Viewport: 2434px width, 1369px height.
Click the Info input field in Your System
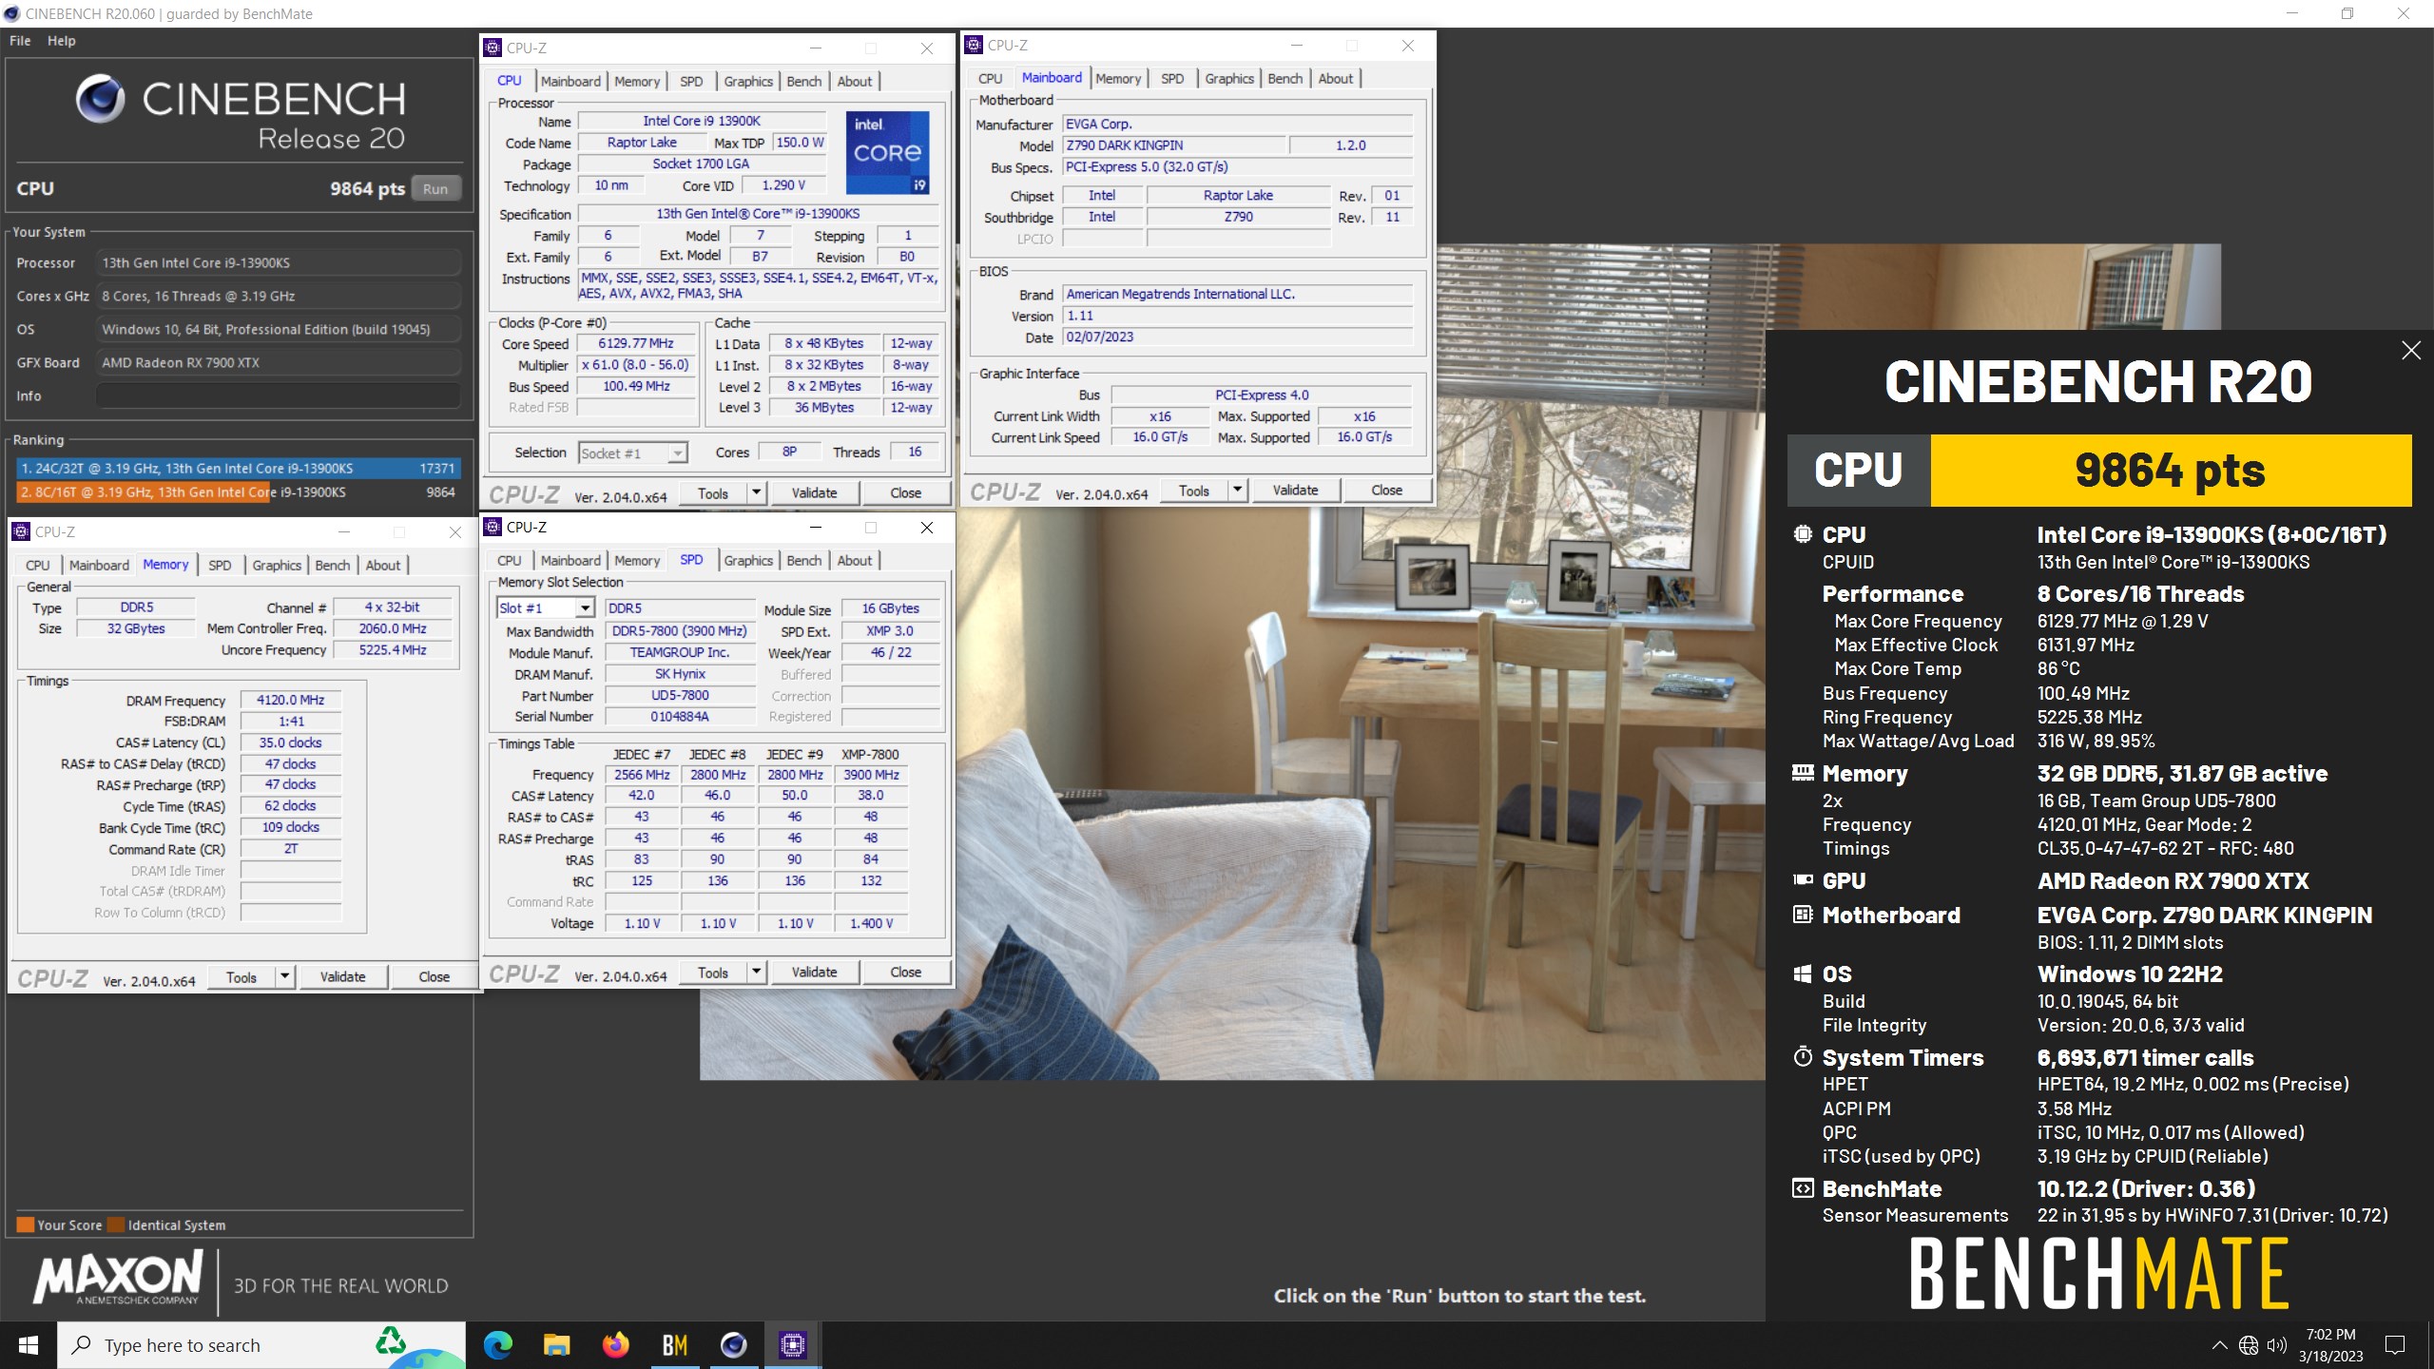(x=279, y=395)
